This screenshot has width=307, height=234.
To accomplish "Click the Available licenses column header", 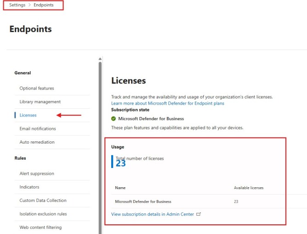I will pos(249,188).
